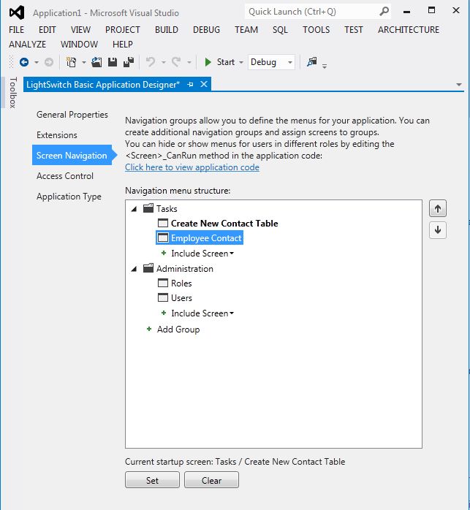470x510 pixels.
Task: Open the document tabs list dropdown
Action: coord(459,85)
